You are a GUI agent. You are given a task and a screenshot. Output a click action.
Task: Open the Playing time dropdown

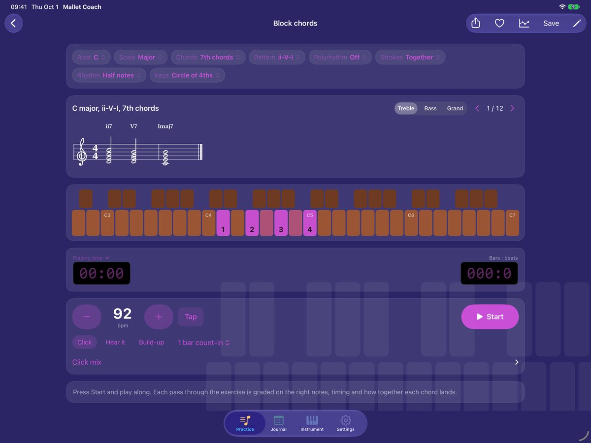(x=91, y=258)
